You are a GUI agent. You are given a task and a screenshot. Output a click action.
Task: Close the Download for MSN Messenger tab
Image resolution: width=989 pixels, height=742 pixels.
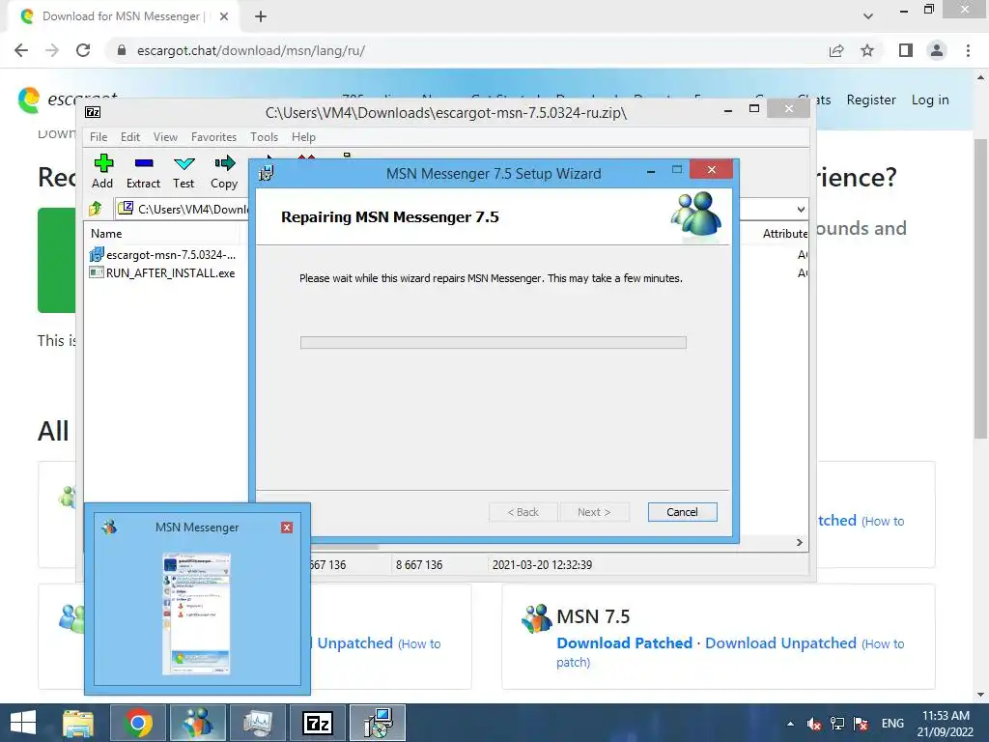pos(224,16)
